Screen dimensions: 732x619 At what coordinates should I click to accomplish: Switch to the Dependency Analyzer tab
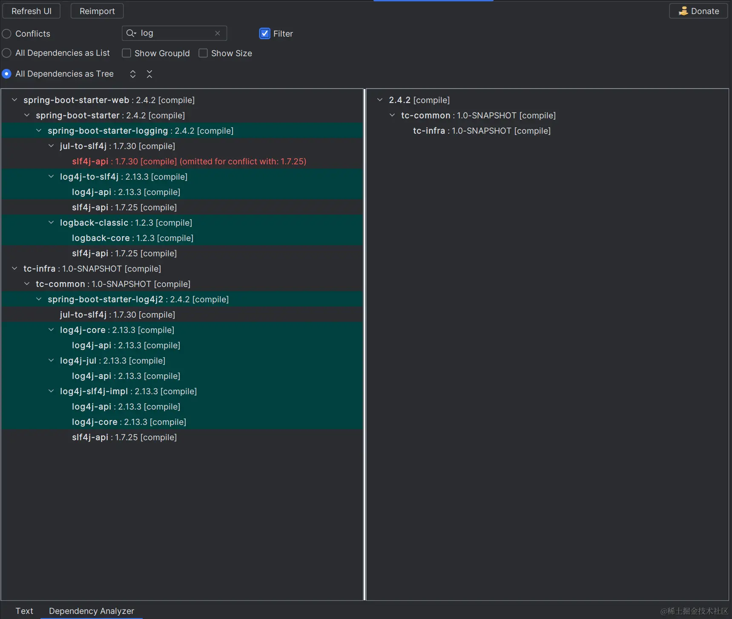pos(92,611)
